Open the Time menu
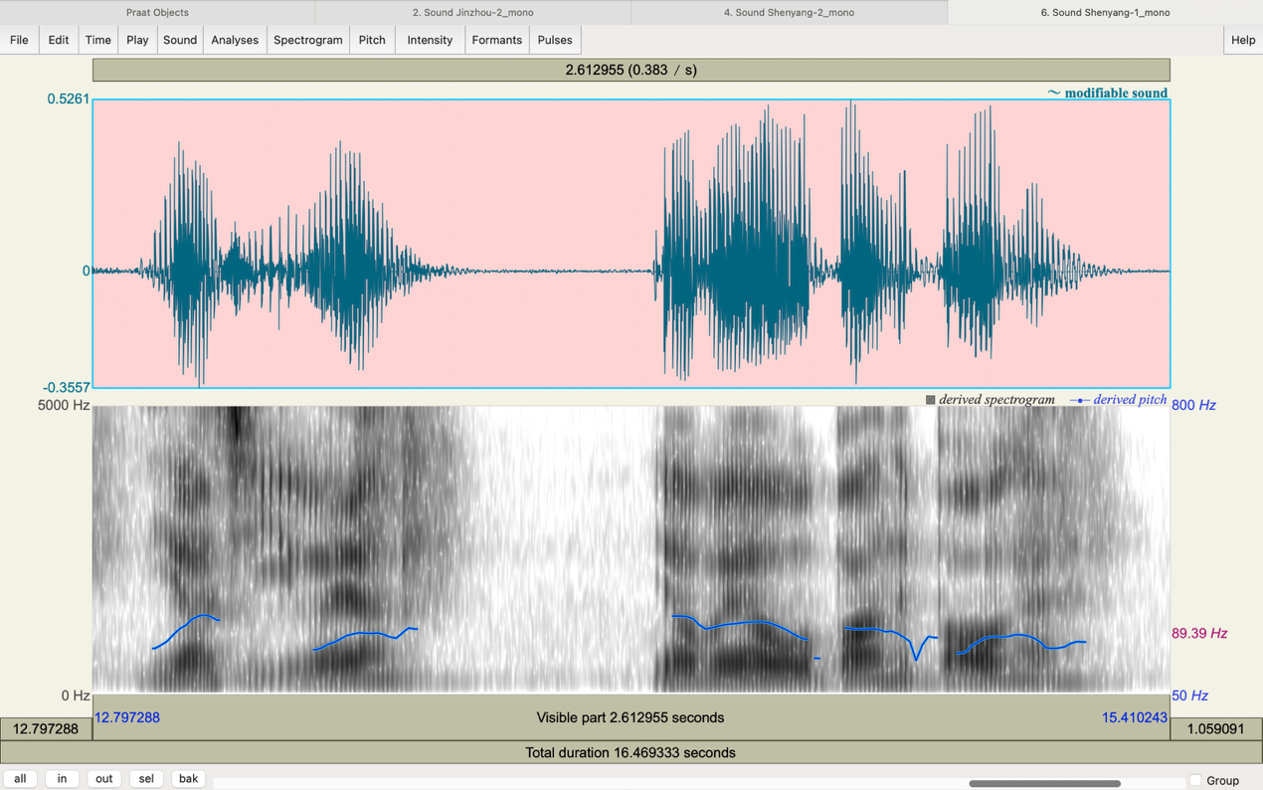 [97, 40]
